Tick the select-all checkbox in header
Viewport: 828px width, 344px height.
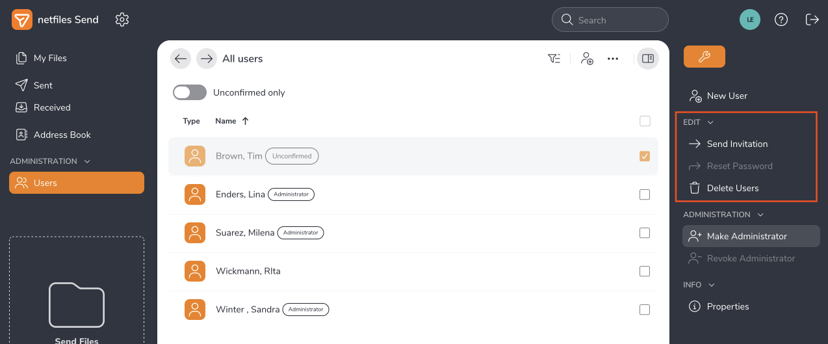click(644, 121)
